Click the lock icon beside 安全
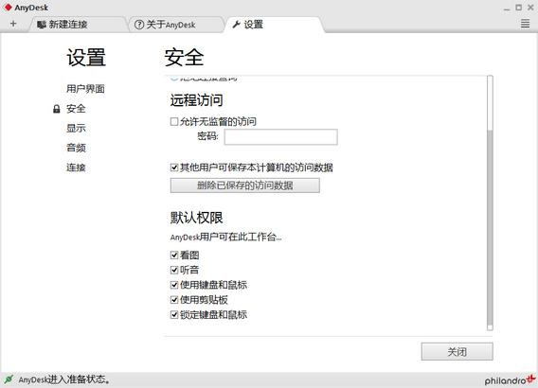The height and width of the screenshot is (388, 538). pyautogui.click(x=57, y=109)
